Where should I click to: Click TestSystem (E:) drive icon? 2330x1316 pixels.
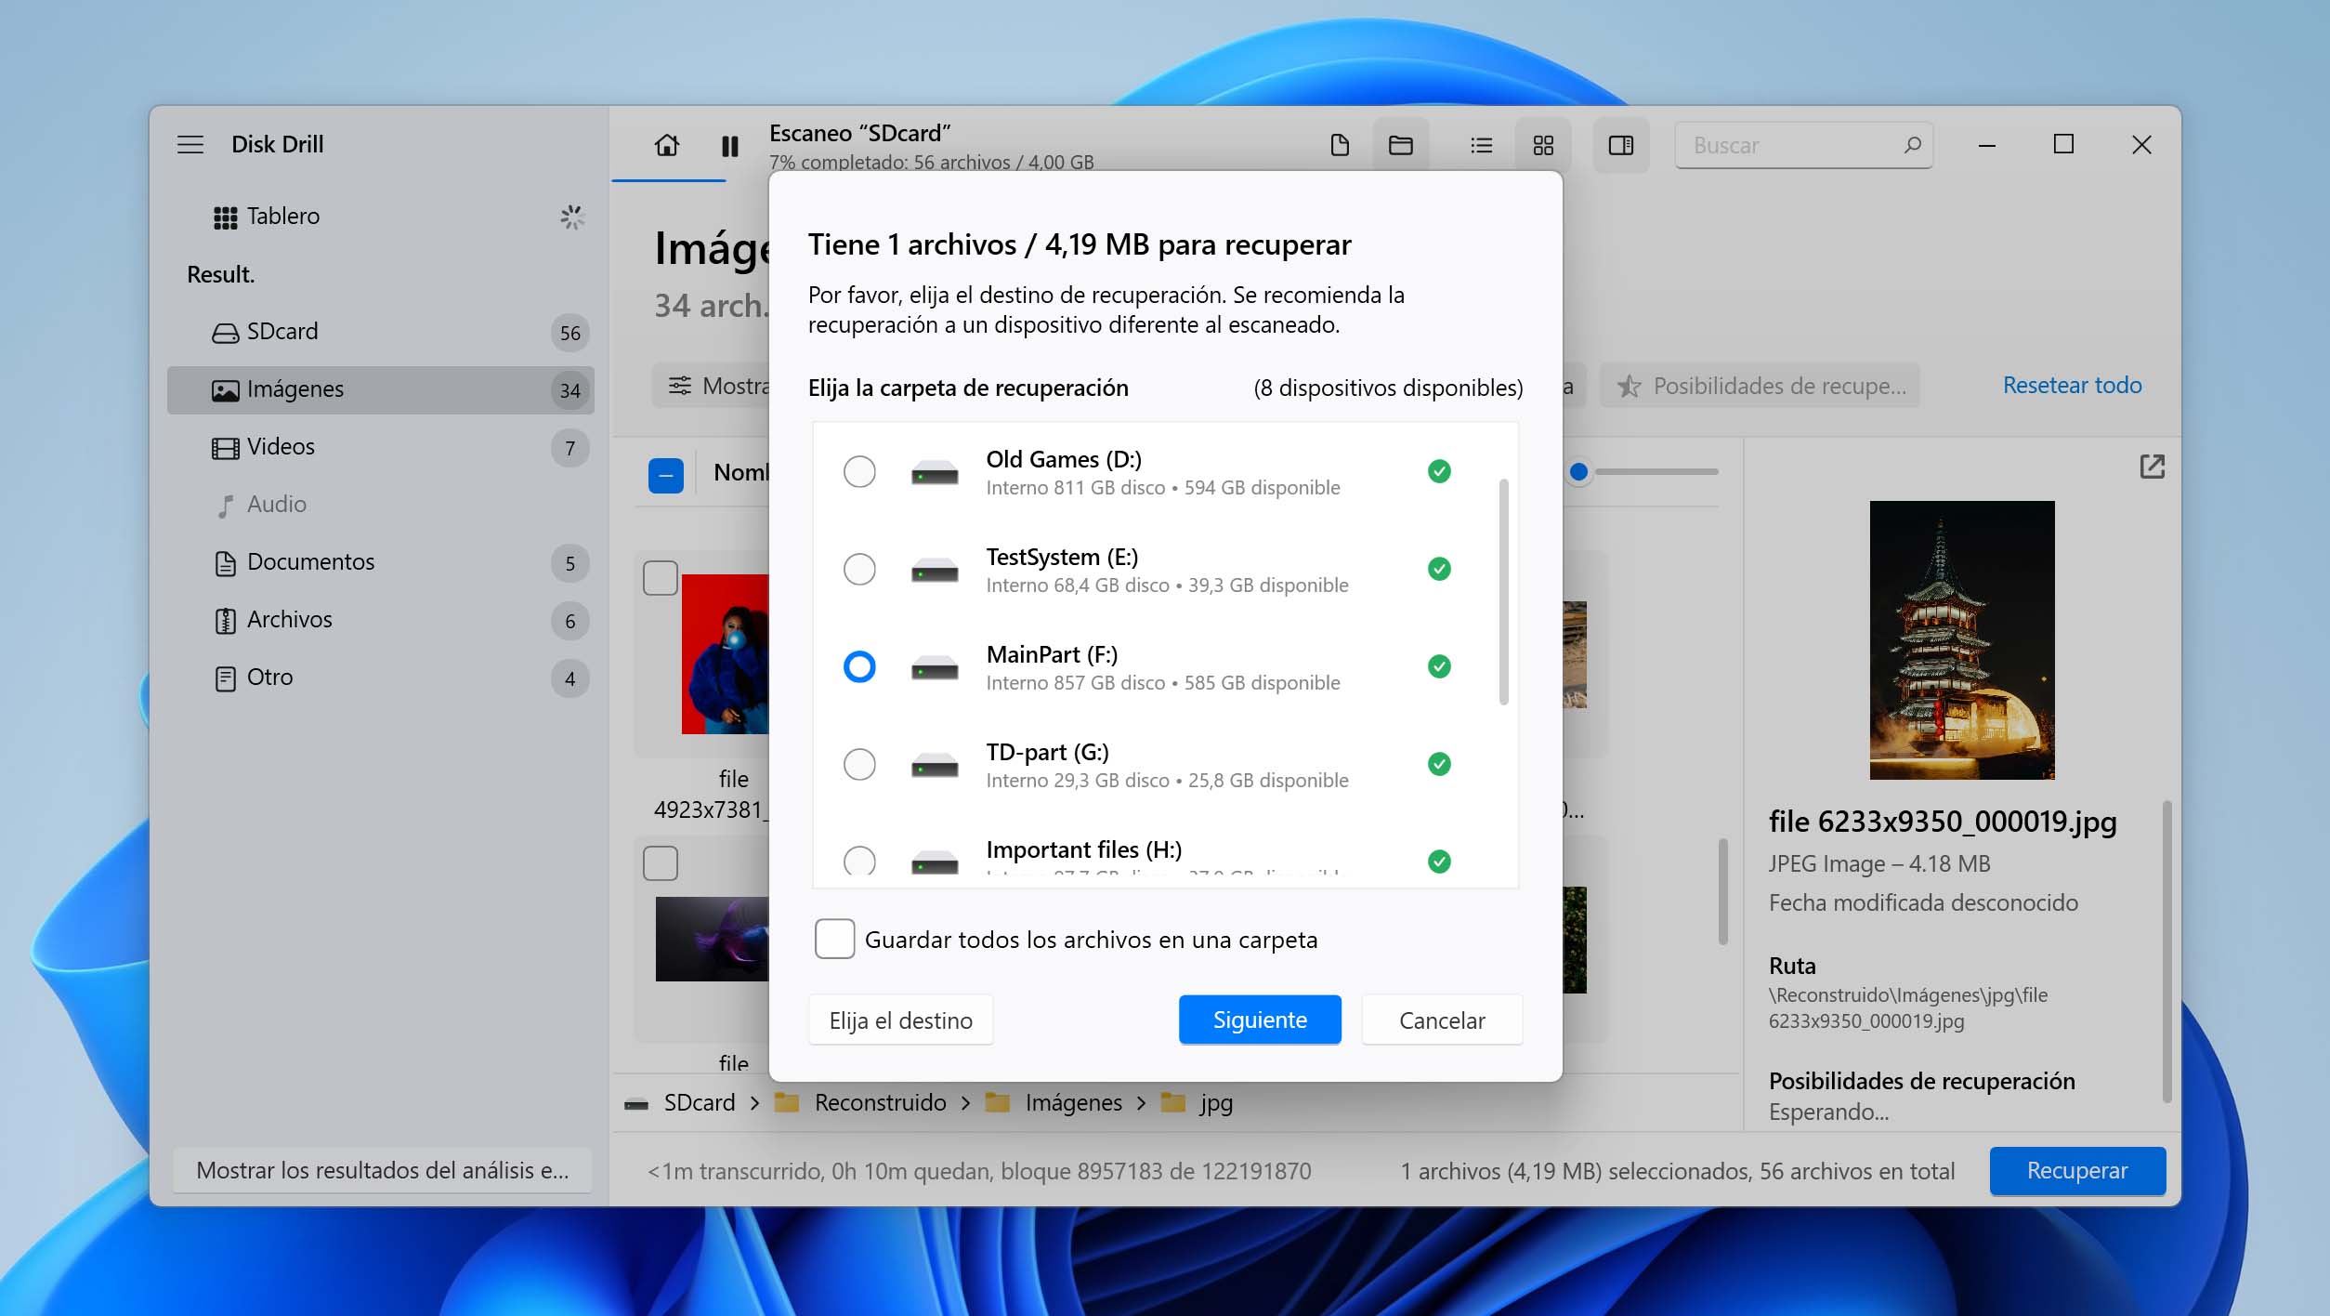click(935, 571)
